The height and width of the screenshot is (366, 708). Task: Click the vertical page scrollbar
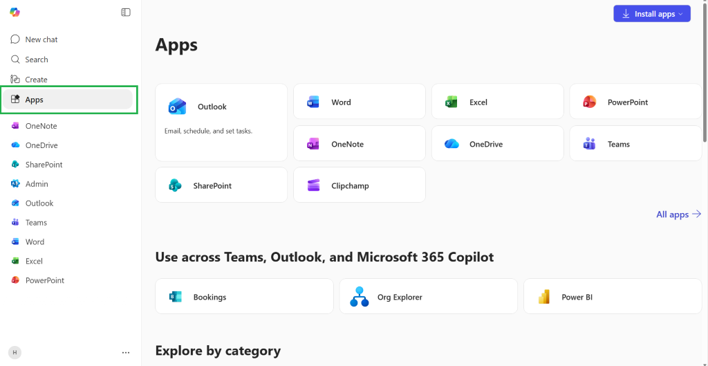706,72
